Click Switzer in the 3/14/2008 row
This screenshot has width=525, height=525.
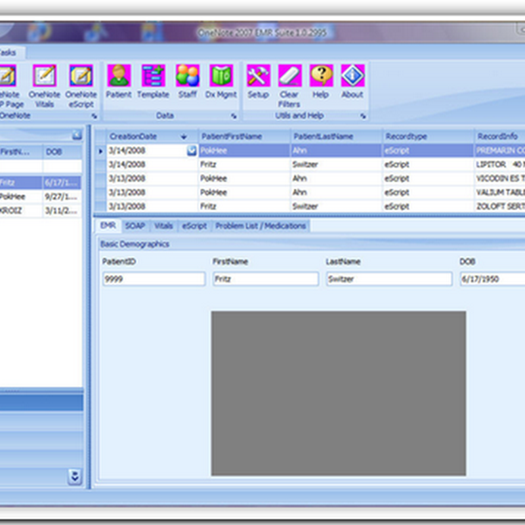[x=305, y=165]
